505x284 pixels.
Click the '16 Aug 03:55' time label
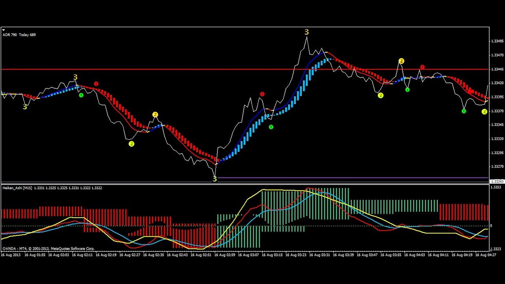point(391,255)
